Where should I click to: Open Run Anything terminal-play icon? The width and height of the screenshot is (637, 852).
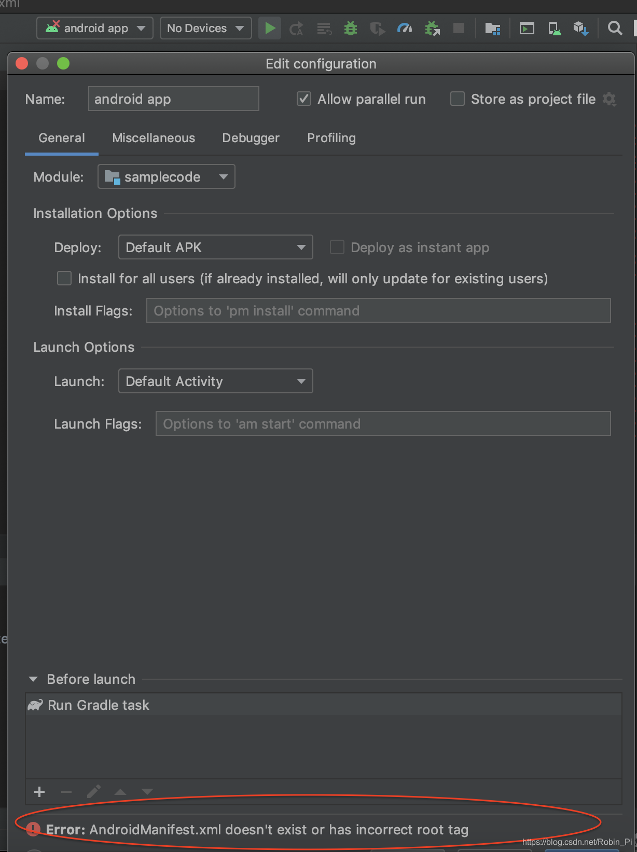coord(527,28)
